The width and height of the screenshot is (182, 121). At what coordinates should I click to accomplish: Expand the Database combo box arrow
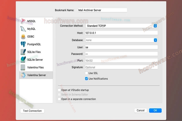[x=155, y=40]
